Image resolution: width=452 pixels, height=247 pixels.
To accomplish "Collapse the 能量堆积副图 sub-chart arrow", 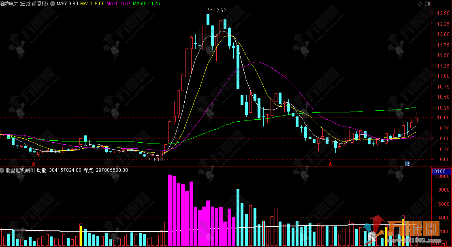I will click(x=2, y=170).
